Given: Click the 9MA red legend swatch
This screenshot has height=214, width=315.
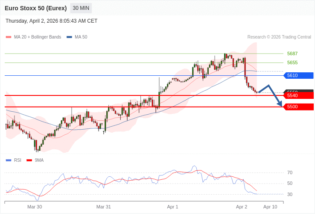Looking at the screenshot, I should (x=29, y=160).
